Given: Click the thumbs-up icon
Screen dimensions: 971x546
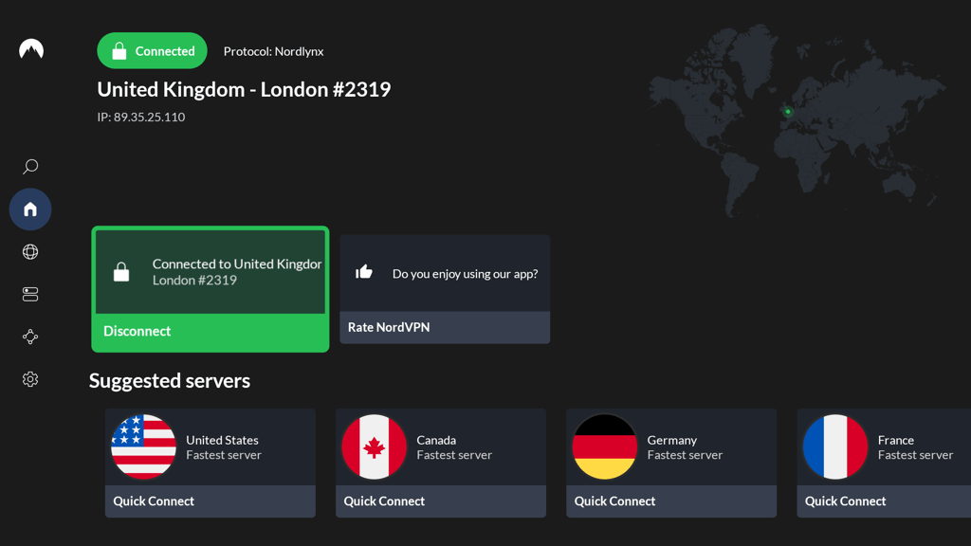Looking at the screenshot, I should [x=364, y=272].
